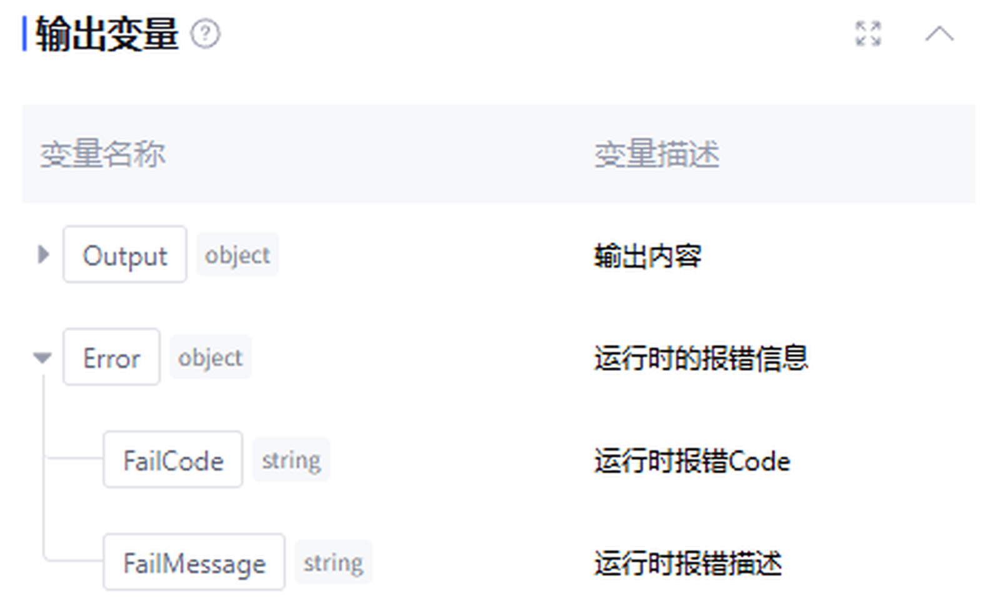Collapse the Error variable tree

coord(42,358)
